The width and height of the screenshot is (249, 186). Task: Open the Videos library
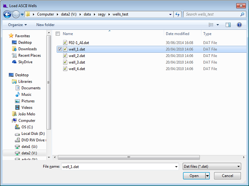pyautogui.click(x=27, y=108)
